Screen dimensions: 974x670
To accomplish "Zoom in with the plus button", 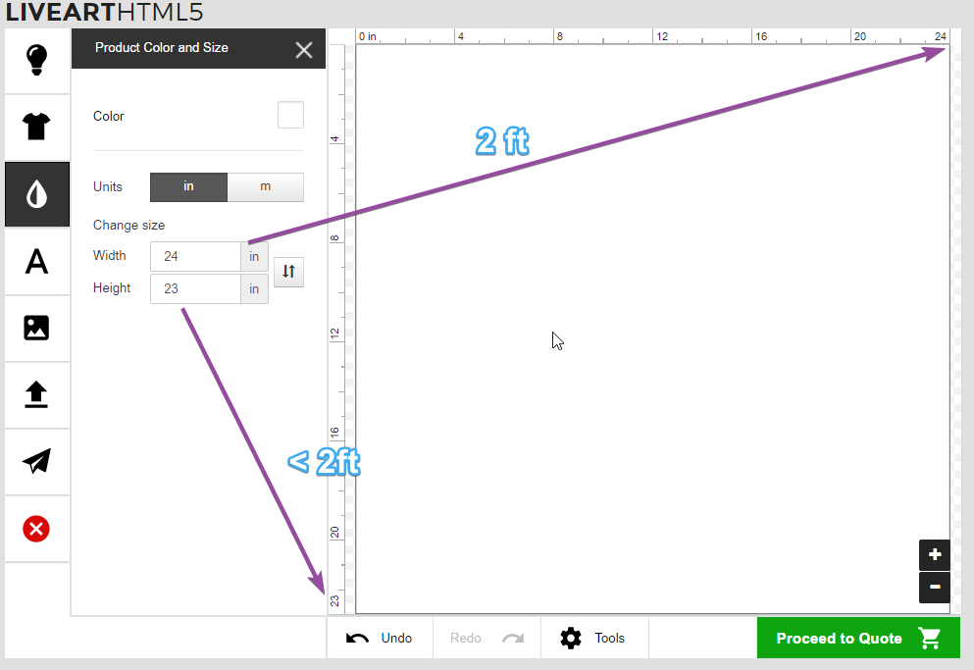I will pos(934,554).
